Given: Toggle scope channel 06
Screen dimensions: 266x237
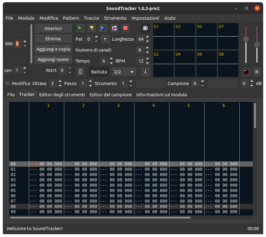Looking at the screenshot, I should coord(206,64).
